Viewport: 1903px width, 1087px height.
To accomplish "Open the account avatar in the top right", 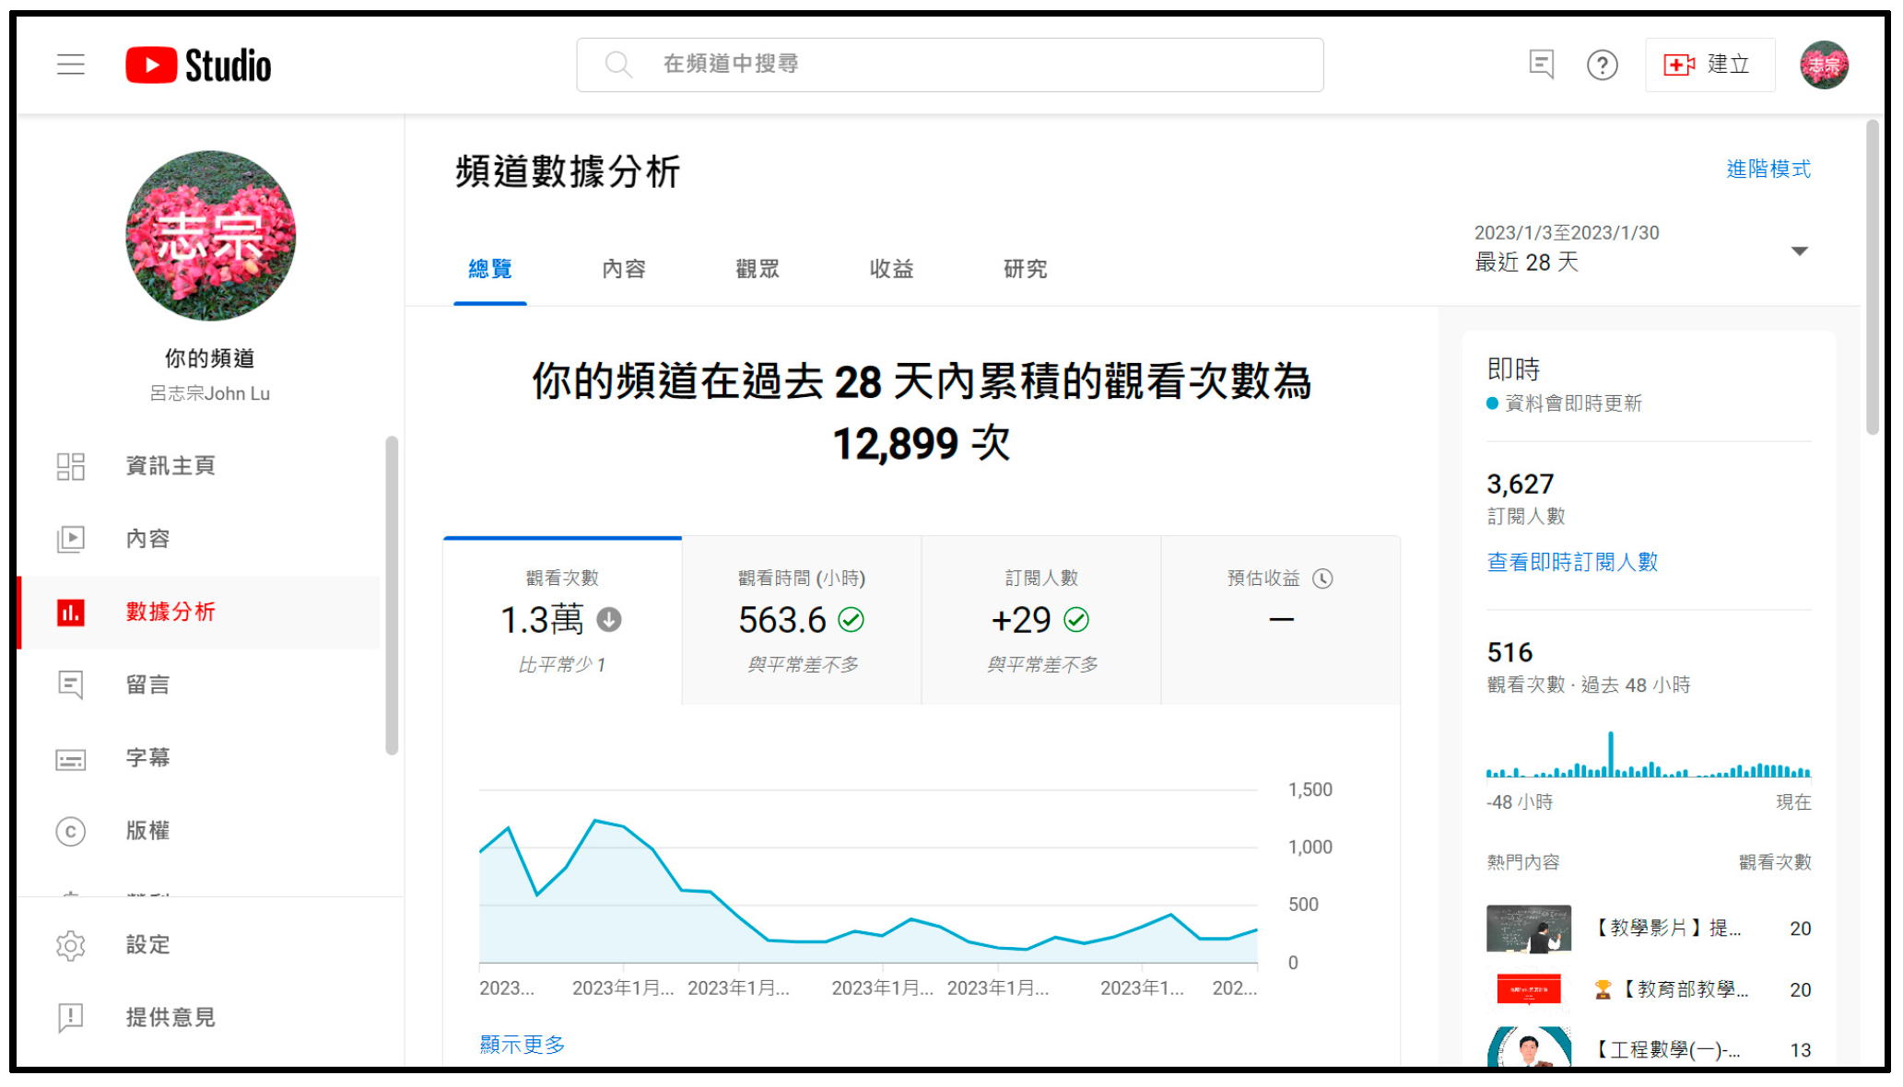I will [x=1824, y=65].
